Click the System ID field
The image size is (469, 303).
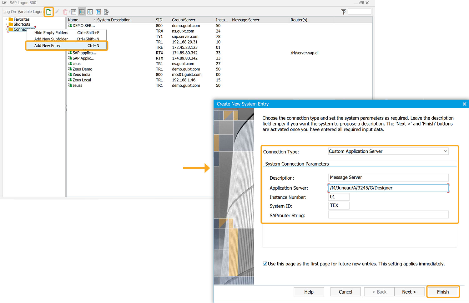[339, 206]
